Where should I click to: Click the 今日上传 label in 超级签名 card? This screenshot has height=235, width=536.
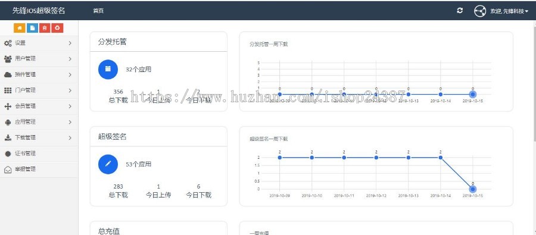[x=158, y=195]
